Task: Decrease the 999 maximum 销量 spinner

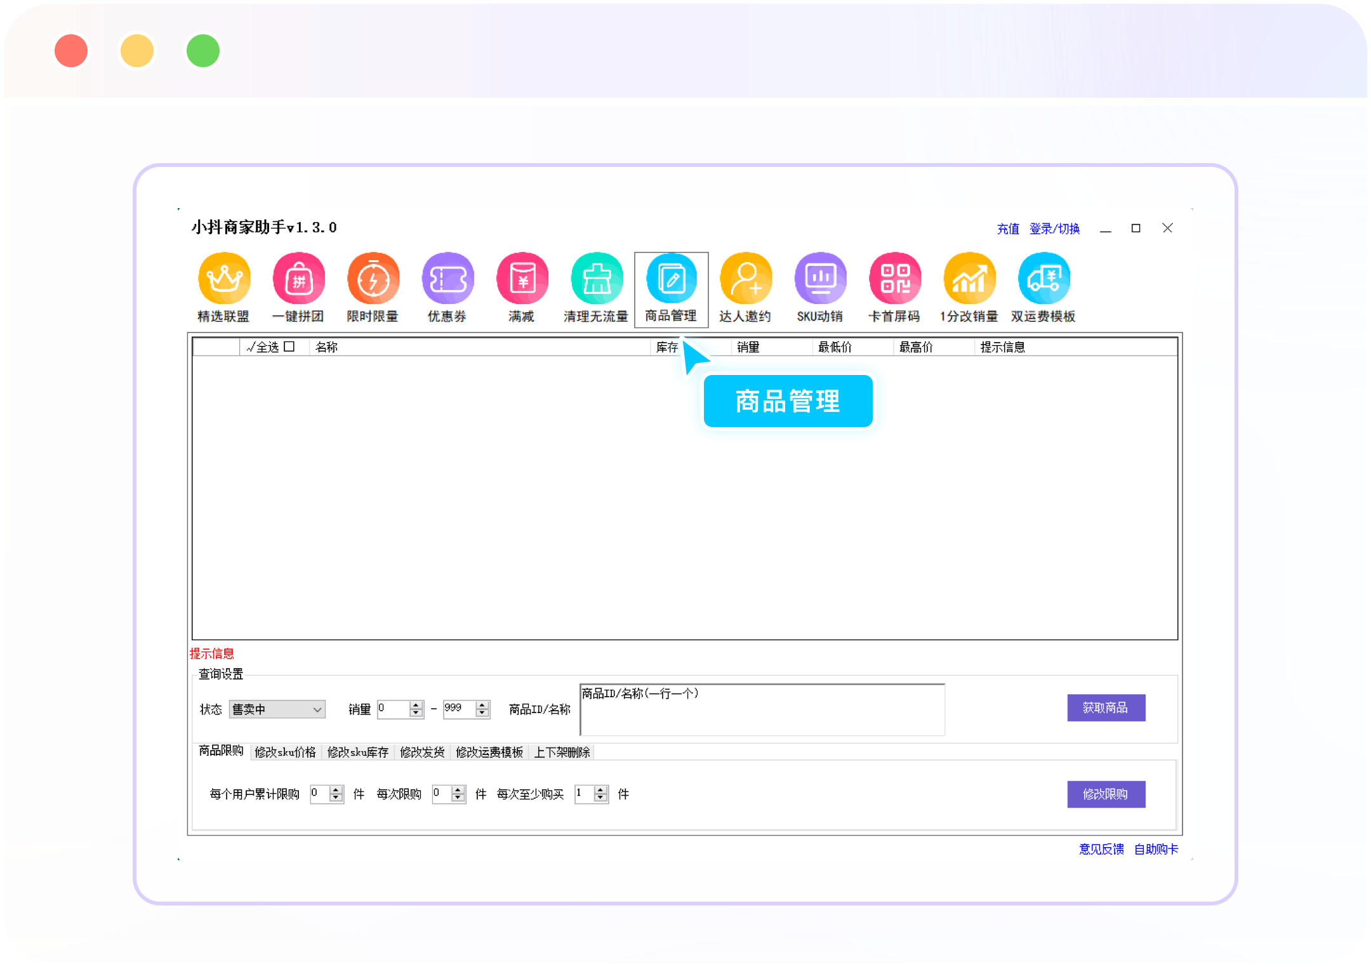Action: tap(482, 713)
